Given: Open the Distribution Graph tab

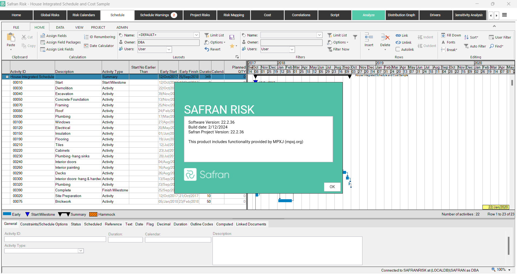Looking at the screenshot, I should click(x=401, y=15).
